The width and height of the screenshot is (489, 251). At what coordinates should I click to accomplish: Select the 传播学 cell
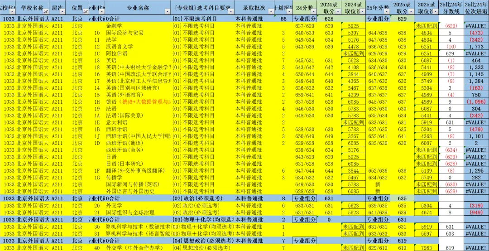pyautogui.click(x=138, y=177)
